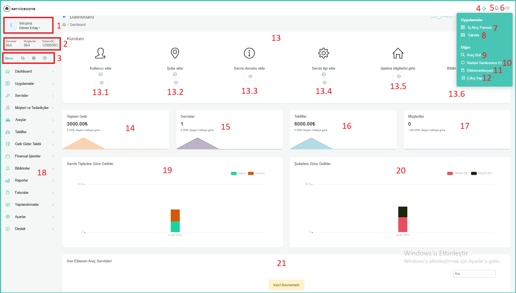Click info button under İşletme bilgilerini girin
516x293 pixels.
pyautogui.click(x=399, y=76)
